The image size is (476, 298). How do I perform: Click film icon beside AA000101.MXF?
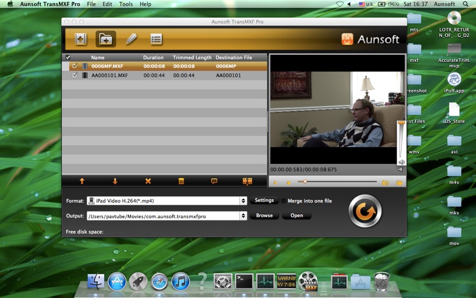pyautogui.click(x=84, y=75)
